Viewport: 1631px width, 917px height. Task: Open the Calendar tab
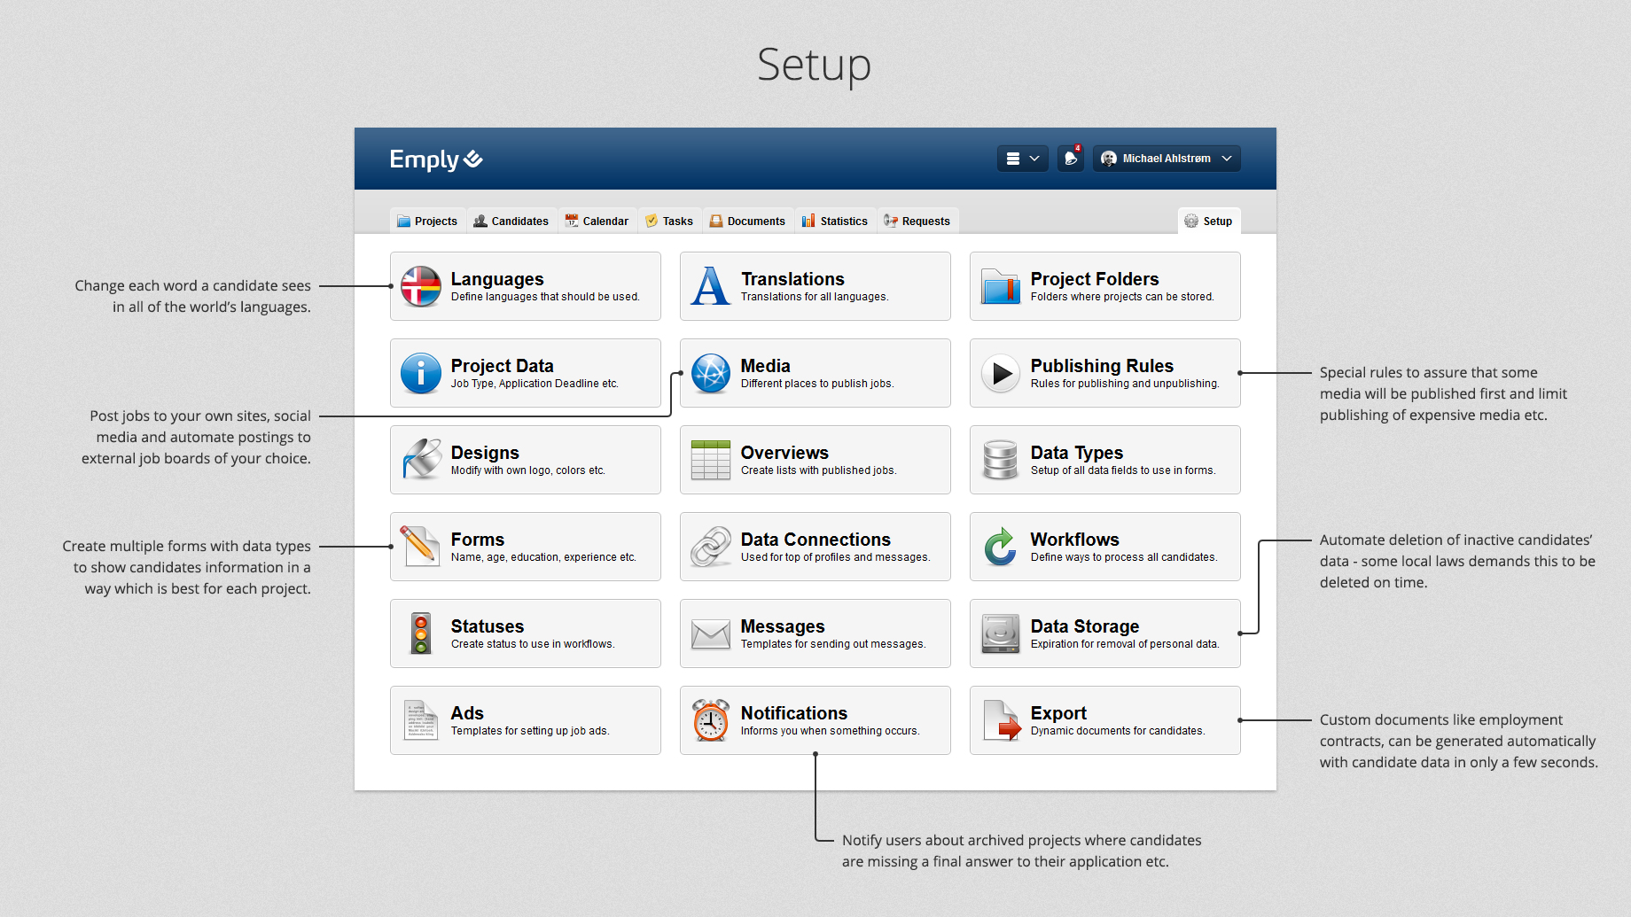597,221
